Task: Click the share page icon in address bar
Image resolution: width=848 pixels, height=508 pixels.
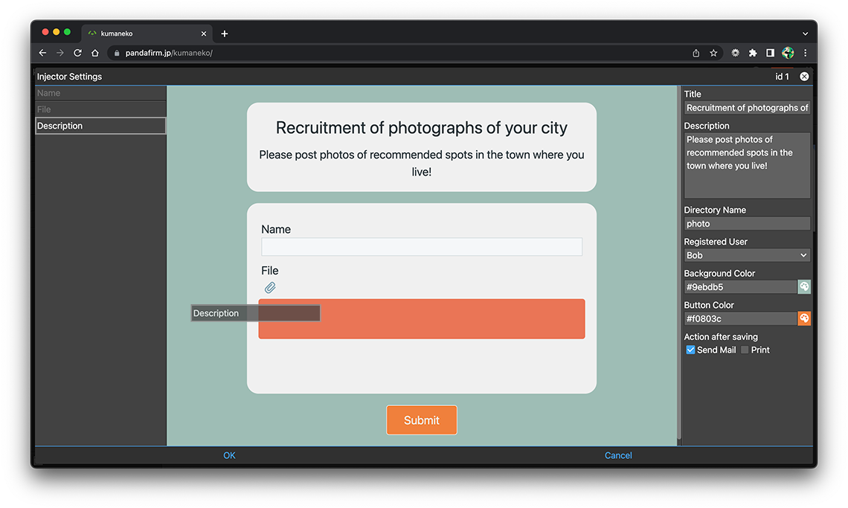Action: pyautogui.click(x=696, y=53)
